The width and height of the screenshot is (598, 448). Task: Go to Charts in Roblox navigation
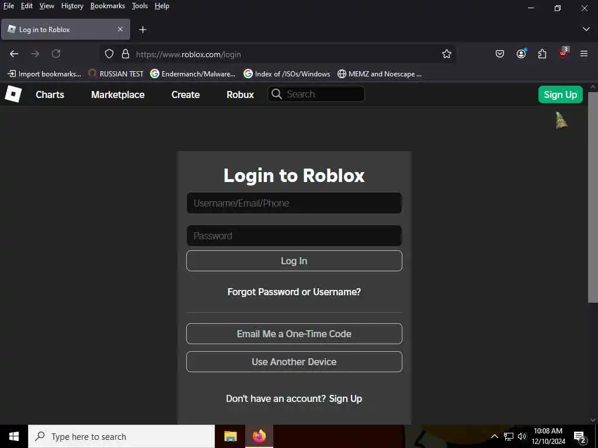point(50,94)
